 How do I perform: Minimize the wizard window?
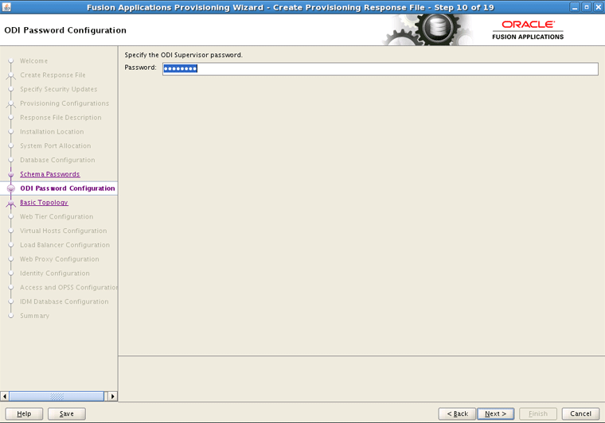[575, 7]
